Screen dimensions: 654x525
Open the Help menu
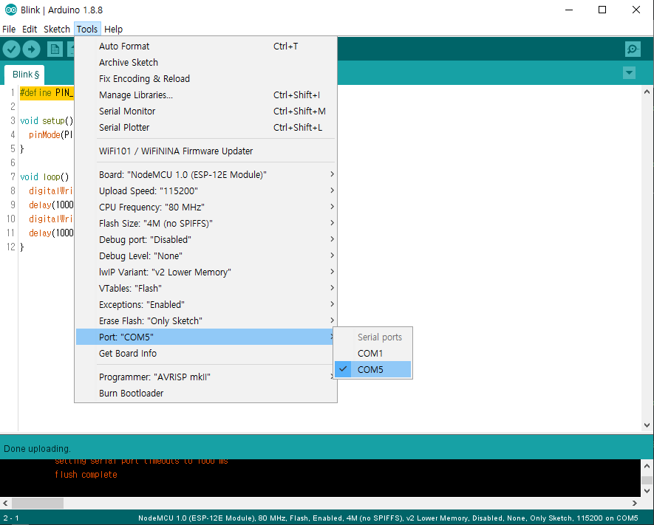coord(114,30)
